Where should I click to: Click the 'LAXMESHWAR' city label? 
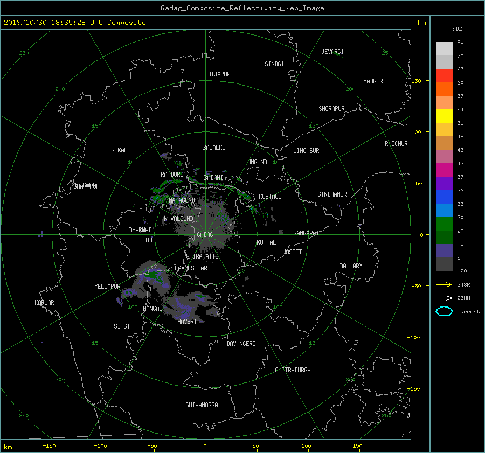click(x=191, y=268)
